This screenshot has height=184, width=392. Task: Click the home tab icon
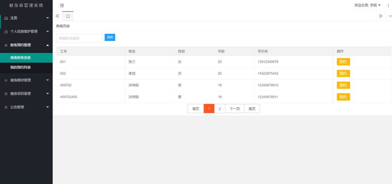[68, 16]
